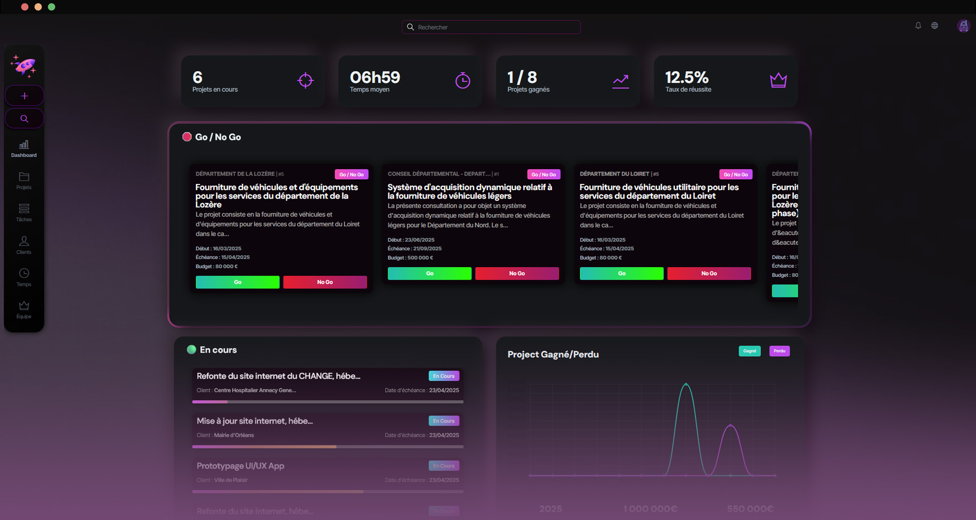Click the red Go / No Go status dot

(x=187, y=137)
